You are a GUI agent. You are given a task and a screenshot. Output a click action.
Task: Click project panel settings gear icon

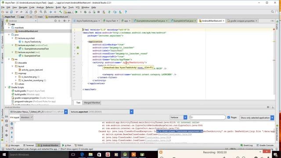65,21
